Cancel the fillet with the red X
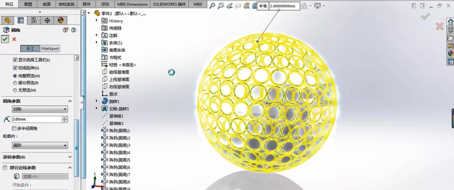 pyautogui.click(x=14, y=39)
